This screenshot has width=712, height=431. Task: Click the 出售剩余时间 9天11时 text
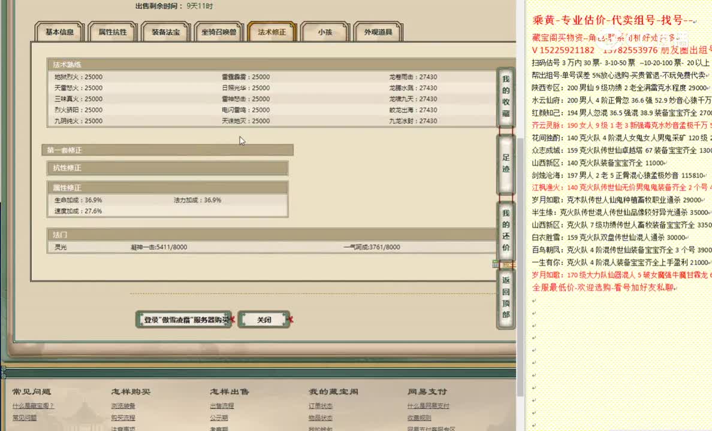pyautogui.click(x=174, y=7)
